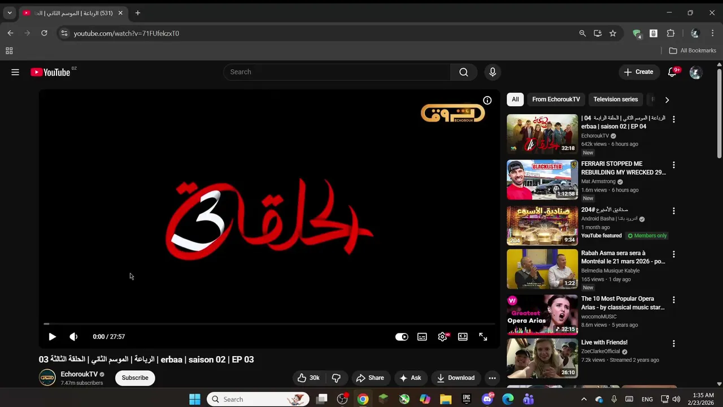
Task: Share this video
Action: click(370, 378)
